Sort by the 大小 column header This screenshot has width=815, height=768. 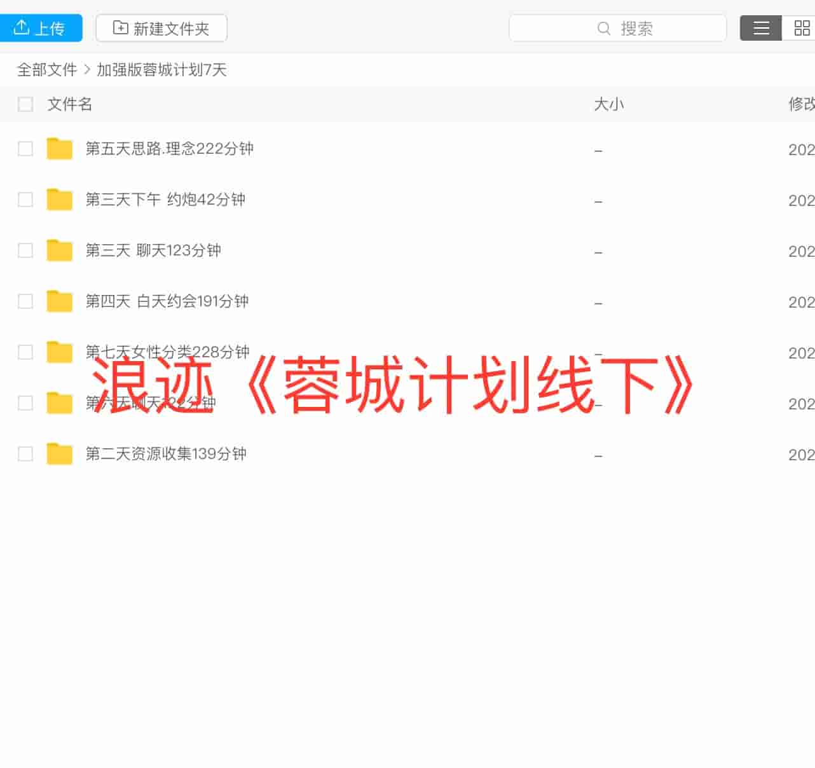609,104
